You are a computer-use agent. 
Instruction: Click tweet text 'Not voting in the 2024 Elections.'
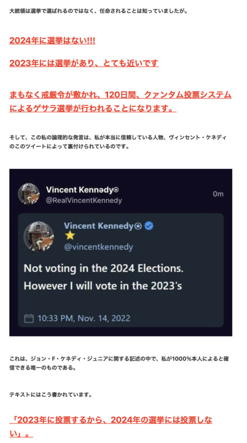pyautogui.click(x=104, y=268)
